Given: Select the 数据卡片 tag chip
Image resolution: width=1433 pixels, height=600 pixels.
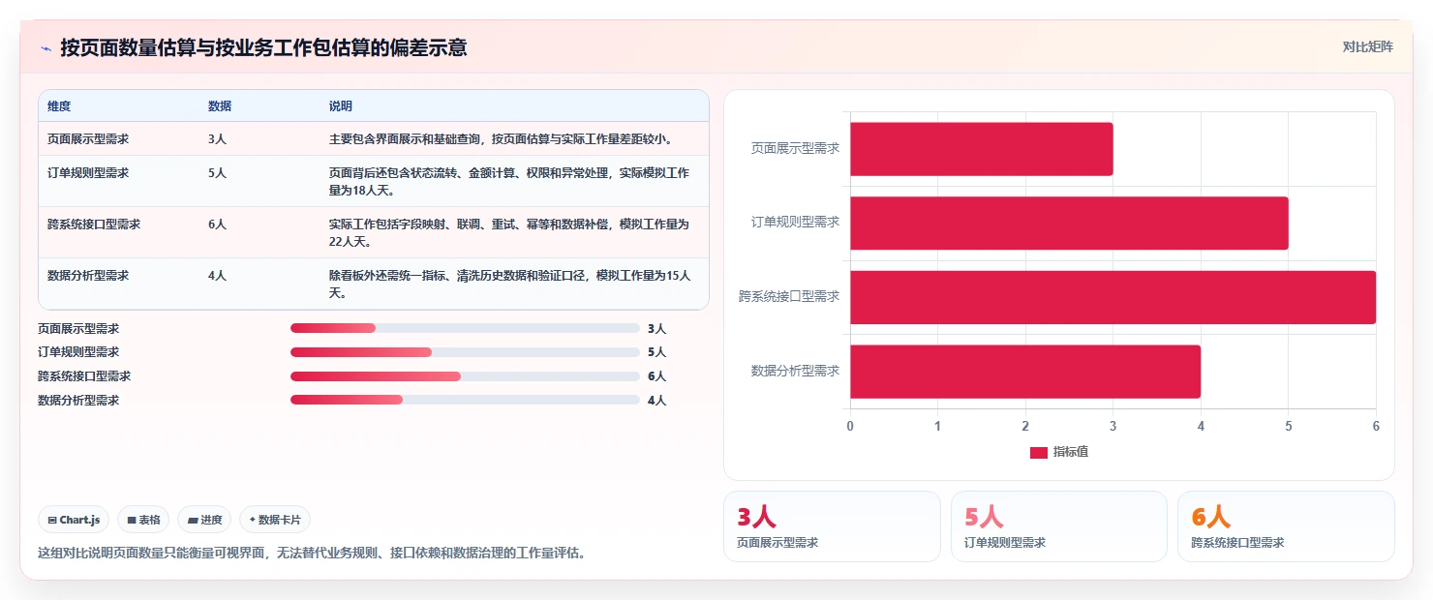Looking at the screenshot, I should click(x=275, y=520).
